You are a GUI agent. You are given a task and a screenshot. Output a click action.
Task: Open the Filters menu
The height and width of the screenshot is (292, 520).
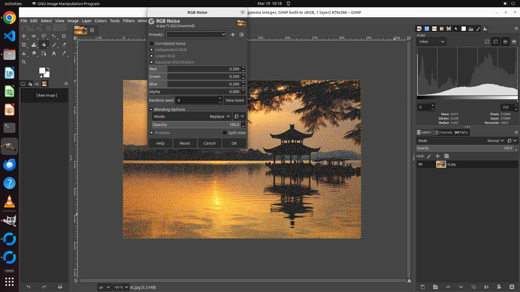128,21
